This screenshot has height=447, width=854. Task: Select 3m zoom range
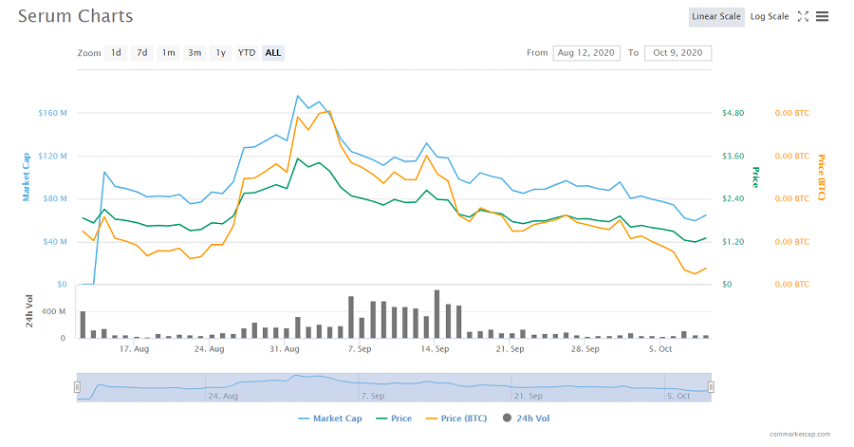195,53
